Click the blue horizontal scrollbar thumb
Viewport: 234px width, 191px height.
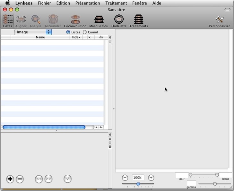44,127
